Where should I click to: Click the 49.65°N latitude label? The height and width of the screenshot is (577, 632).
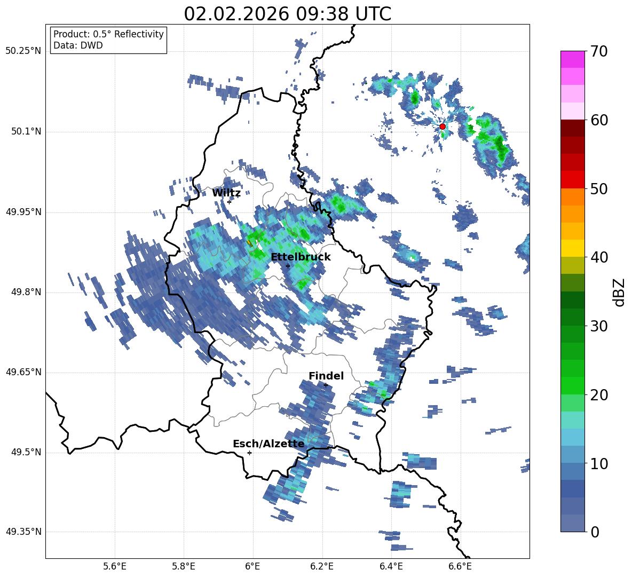point(23,372)
